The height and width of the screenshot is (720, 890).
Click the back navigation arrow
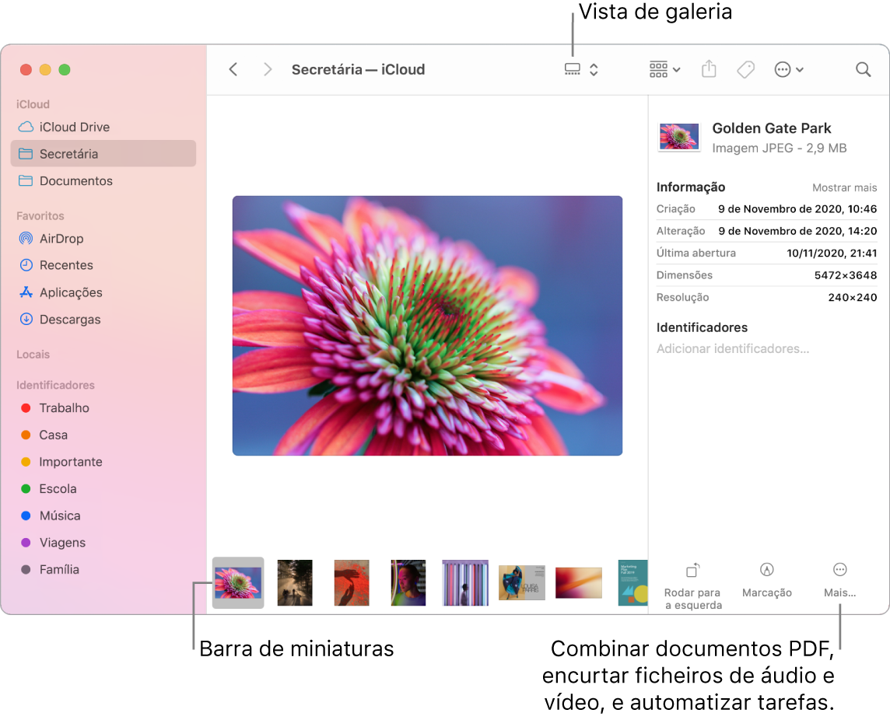click(x=233, y=69)
